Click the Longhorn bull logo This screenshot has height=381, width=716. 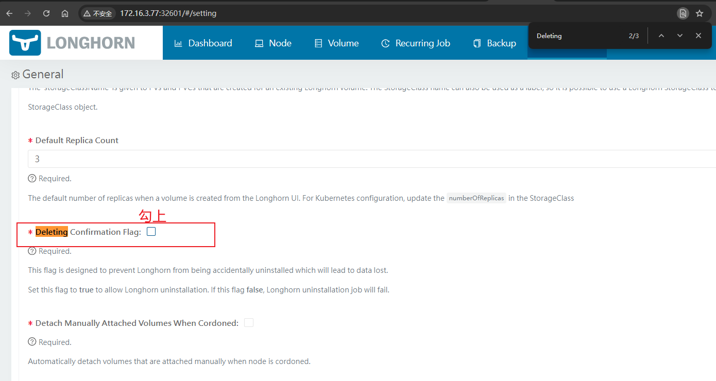[25, 43]
